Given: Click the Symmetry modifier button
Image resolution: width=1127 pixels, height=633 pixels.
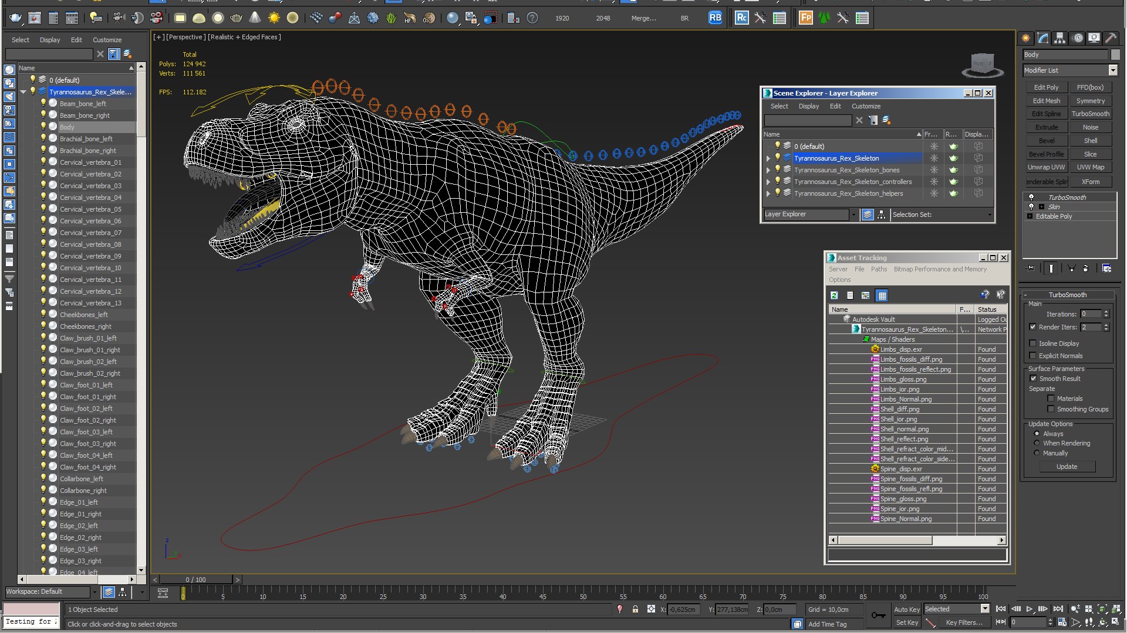Looking at the screenshot, I should pyautogui.click(x=1090, y=101).
